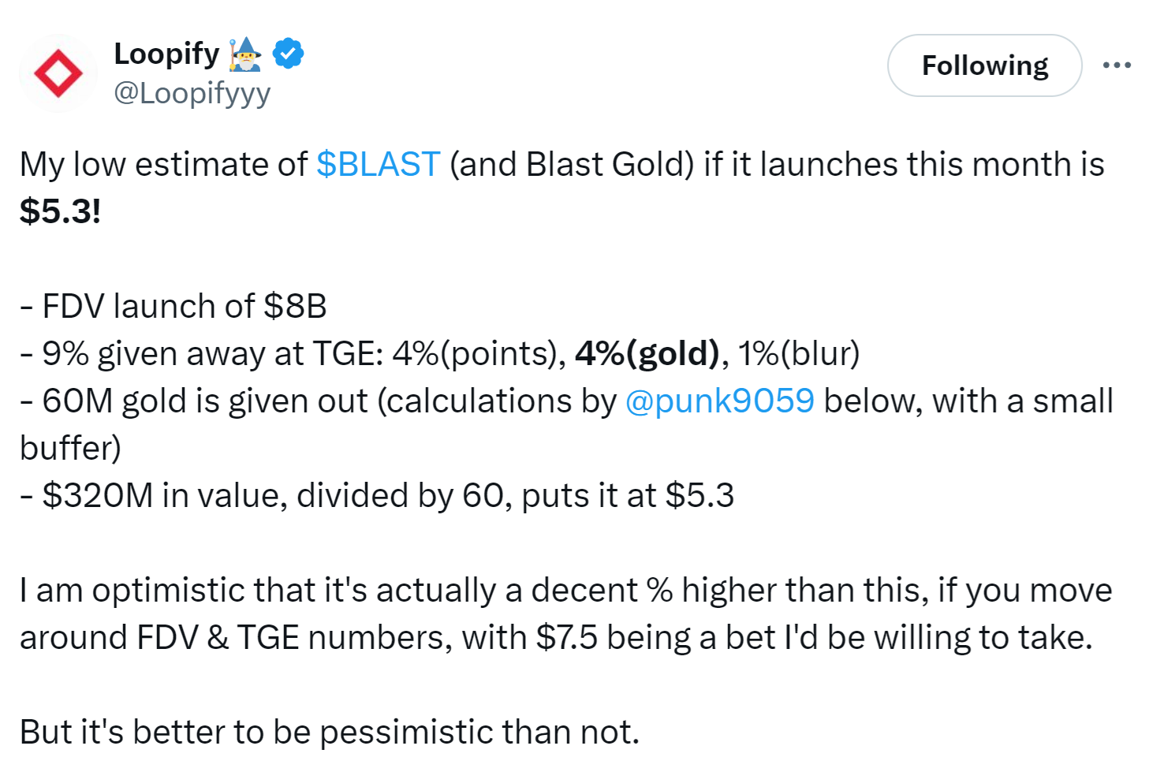
Task: Click the better to be pessimistic line
Action: point(329,732)
